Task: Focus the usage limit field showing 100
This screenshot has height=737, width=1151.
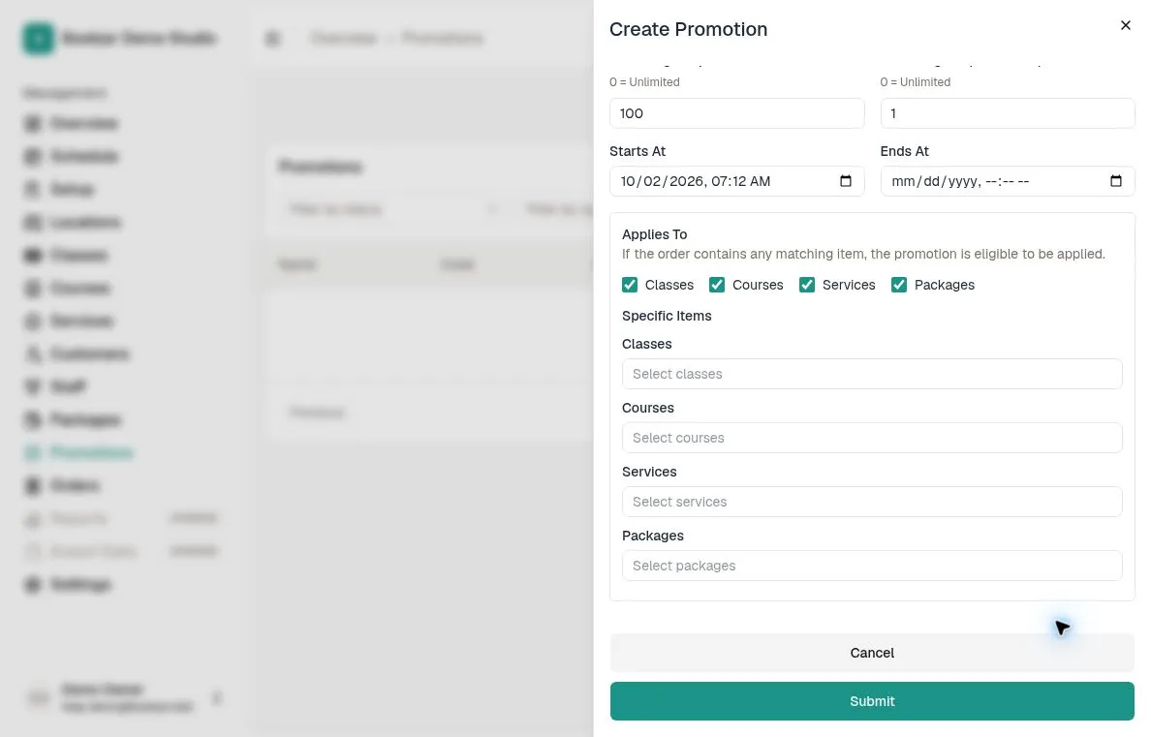Action: (x=736, y=113)
